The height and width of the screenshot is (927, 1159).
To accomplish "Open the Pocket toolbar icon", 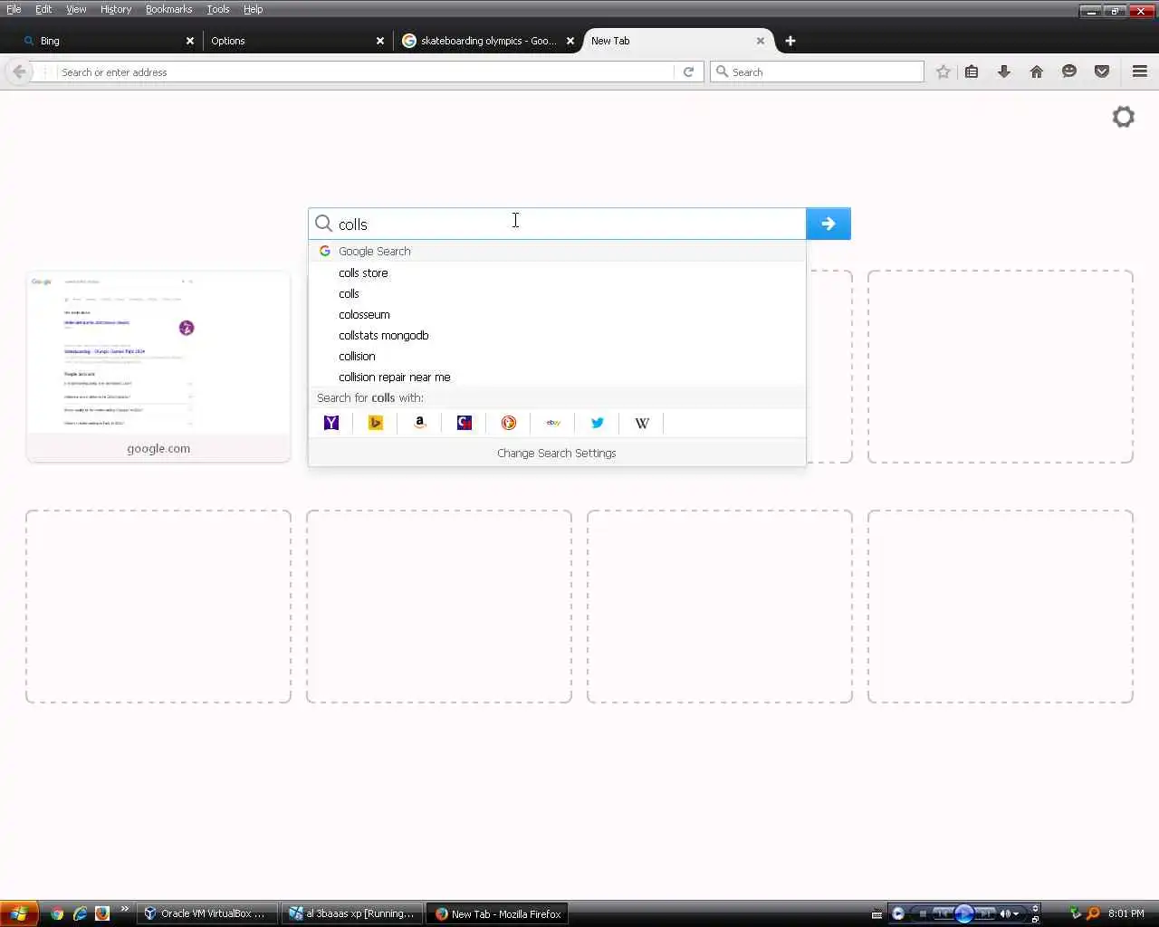I will click(x=1102, y=72).
